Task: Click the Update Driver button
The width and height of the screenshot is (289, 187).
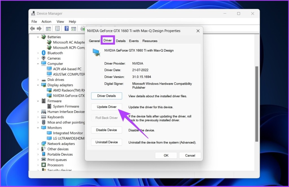Action: [106, 107]
